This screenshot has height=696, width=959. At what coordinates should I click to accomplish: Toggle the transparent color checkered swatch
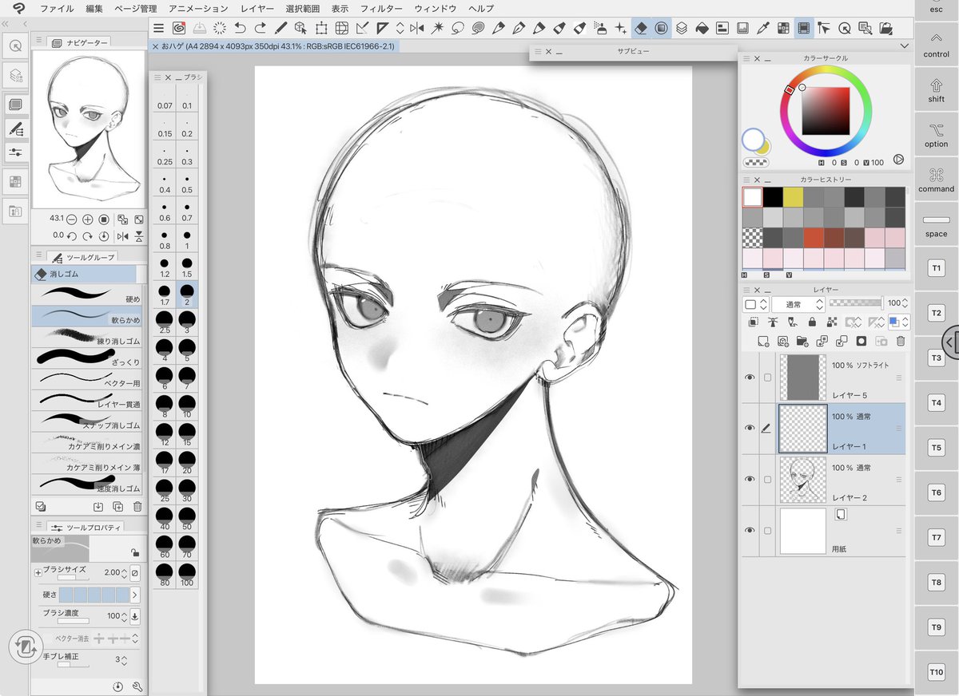[755, 162]
